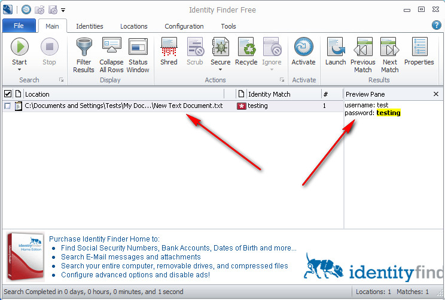Viewport: 445px width, 300px height.
Task: Click the testing identity match cell
Action: (x=258, y=106)
